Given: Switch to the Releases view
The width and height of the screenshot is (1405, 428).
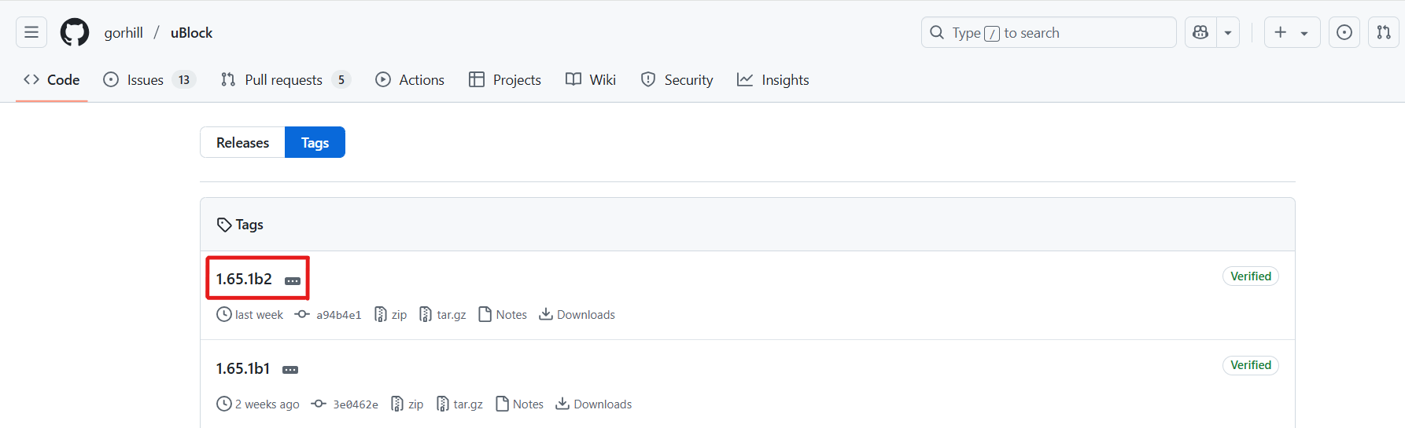Looking at the screenshot, I should point(242,142).
